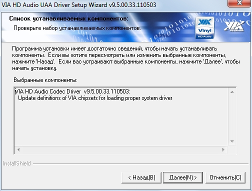Click the VIA Vinyl HD Audio logo
Screen dimensions: 252x191
pyautogui.click(x=204, y=28)
